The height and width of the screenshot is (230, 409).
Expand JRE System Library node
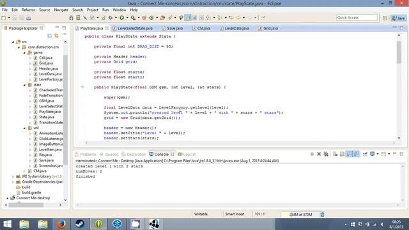(13, 176)
